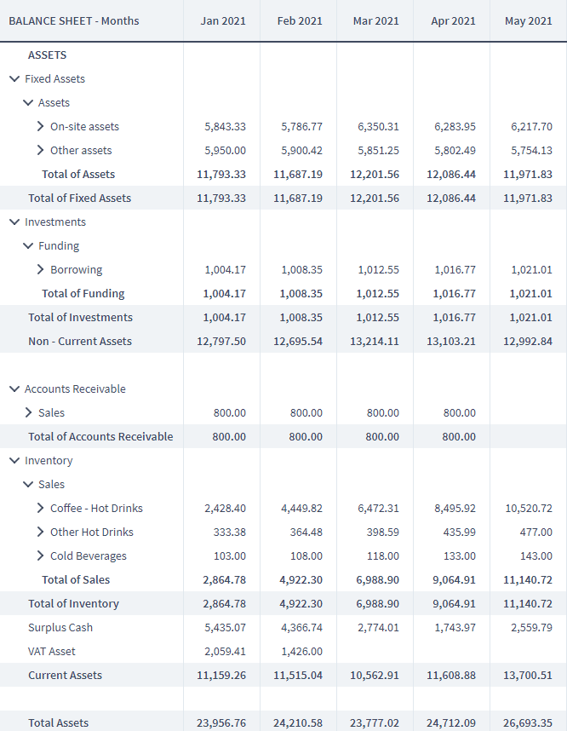Click the Mar 2021 Current Assets value
The height and width of the screenshot is (731, 567).
tap(374, 675)
